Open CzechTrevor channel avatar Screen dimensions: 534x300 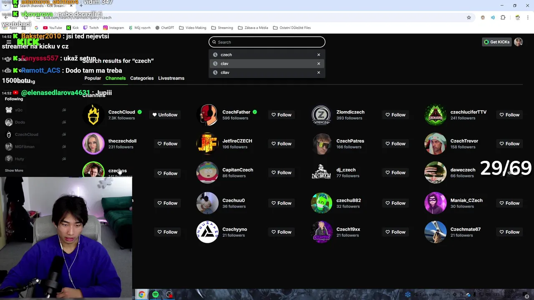point(436,144)
